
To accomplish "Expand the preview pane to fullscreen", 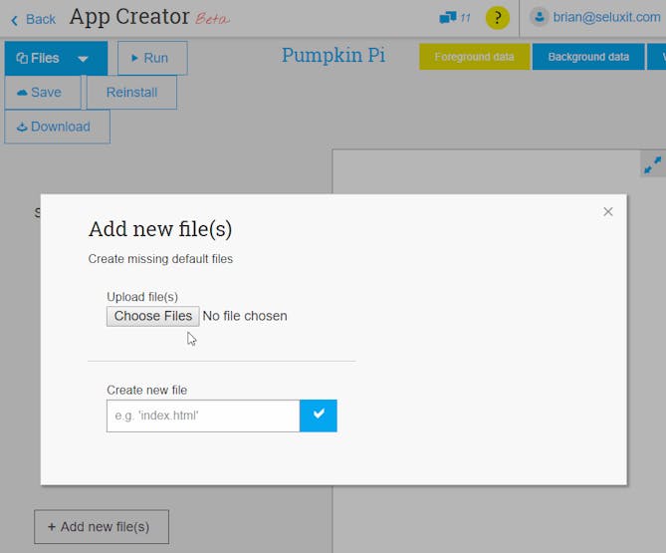I will pyautogui.click(x=652, y=164).
